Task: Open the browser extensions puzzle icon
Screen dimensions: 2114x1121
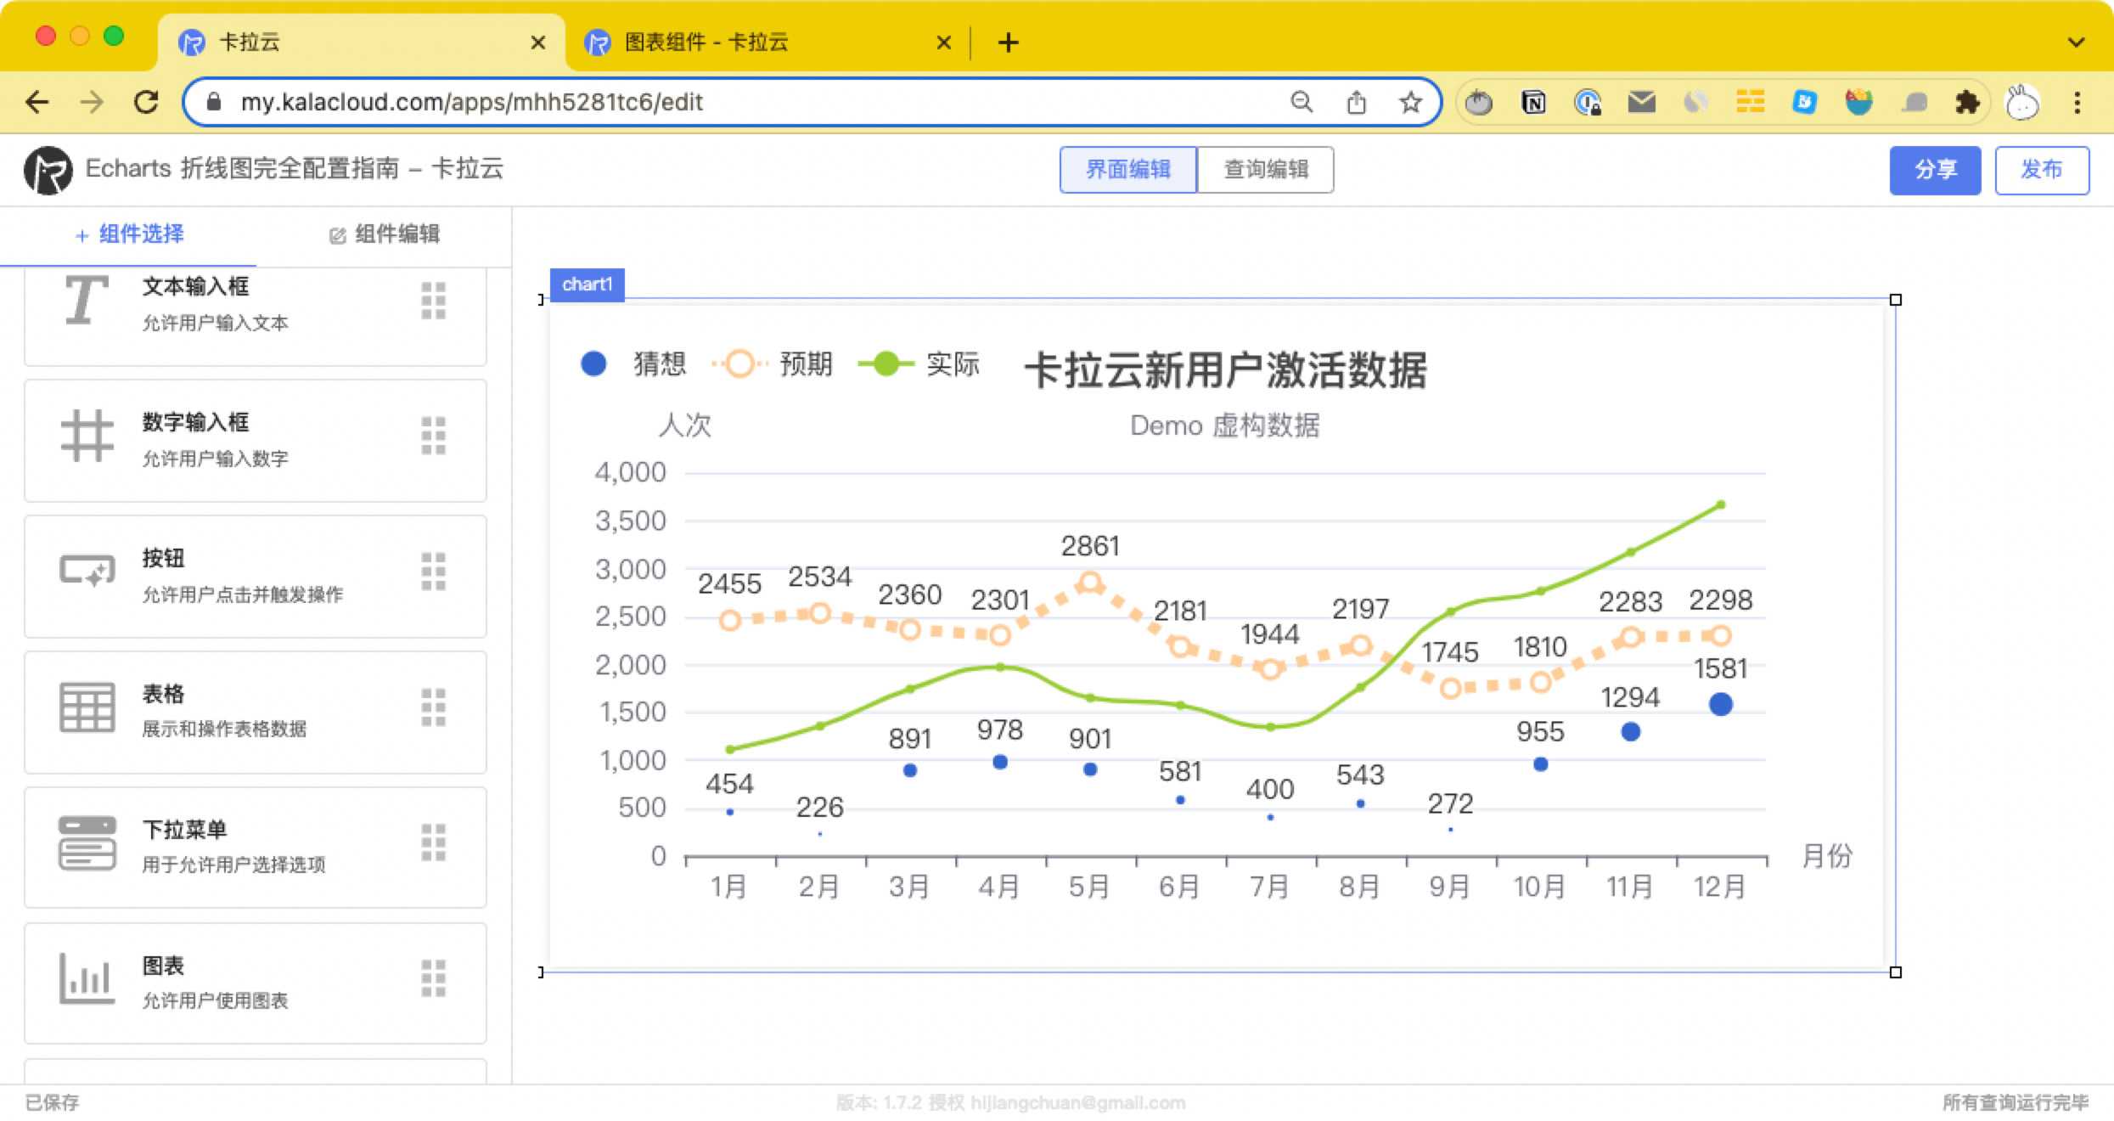Action: [1966, 103]
